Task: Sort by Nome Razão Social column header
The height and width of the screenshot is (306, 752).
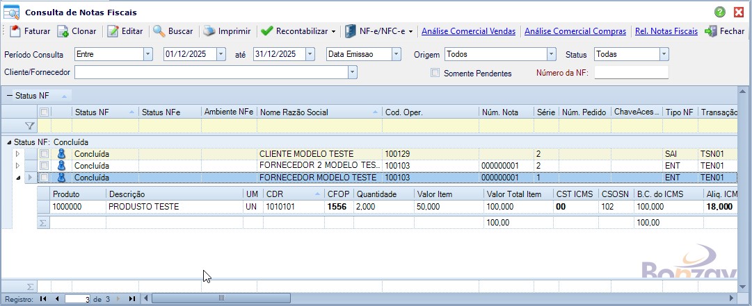Action: click(x=319, y=112)
